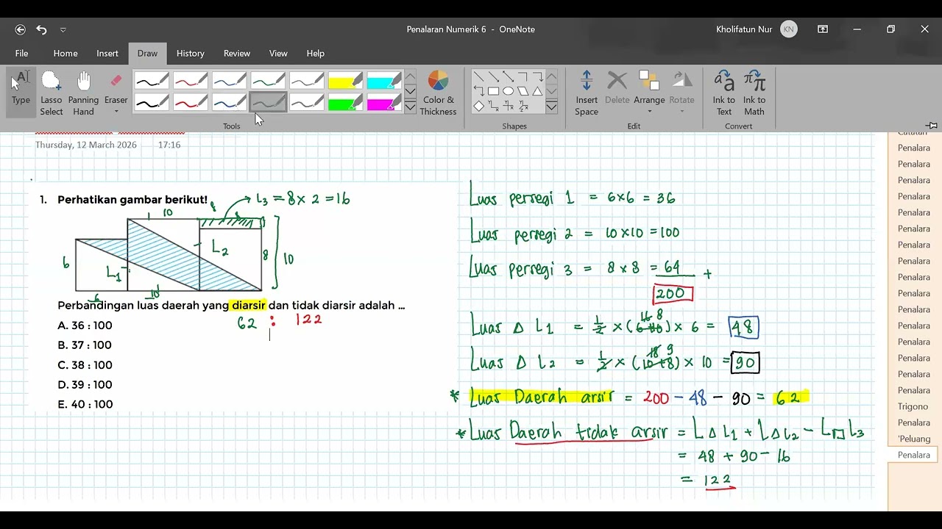Activate the Panning Hand tool
Screen dimensions: 942x529
[83, 93]
